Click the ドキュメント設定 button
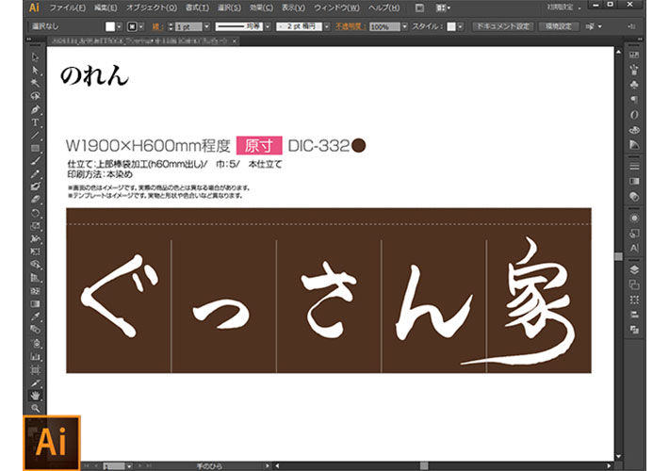The height and width of the screenshot is (471, 669). click(502, 26)
